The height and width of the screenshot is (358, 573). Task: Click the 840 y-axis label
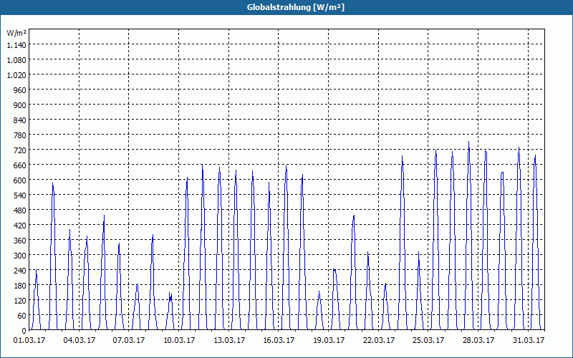coord(20,120)
